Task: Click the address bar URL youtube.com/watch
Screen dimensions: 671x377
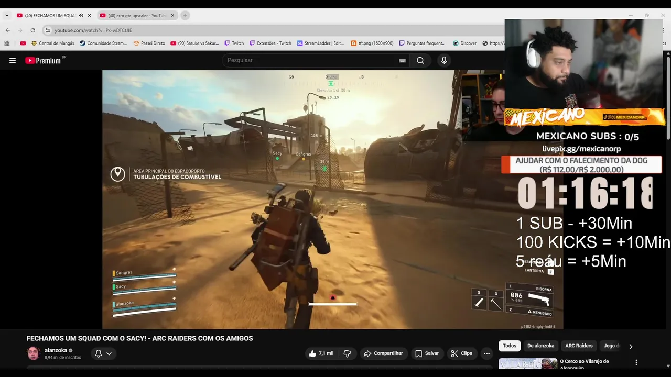Action: (93, 30)
